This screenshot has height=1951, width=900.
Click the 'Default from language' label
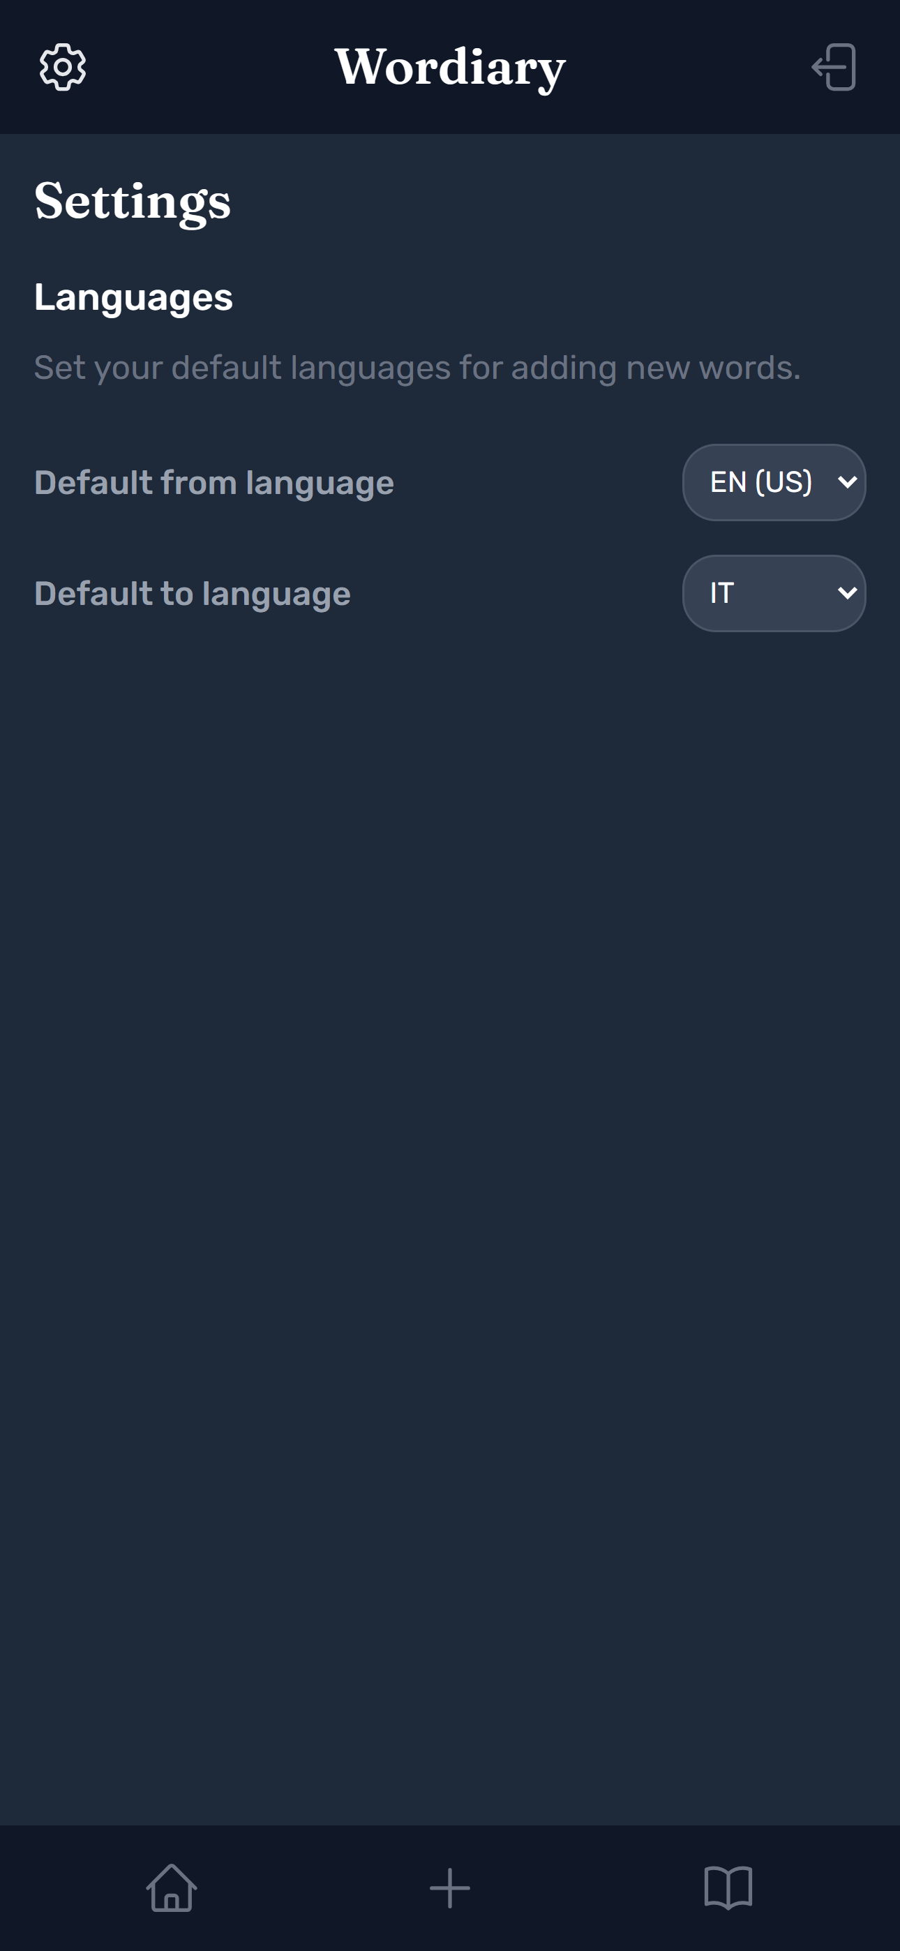(213, 483)
